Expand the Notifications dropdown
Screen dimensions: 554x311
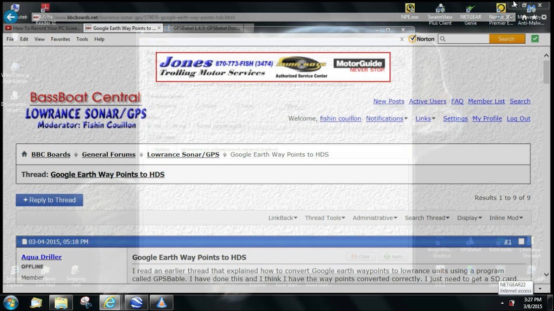tap(387, 118)
